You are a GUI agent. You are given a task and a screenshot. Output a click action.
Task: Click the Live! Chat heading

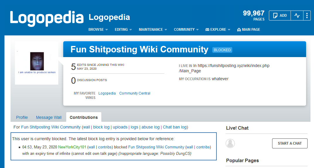(237, 128)
